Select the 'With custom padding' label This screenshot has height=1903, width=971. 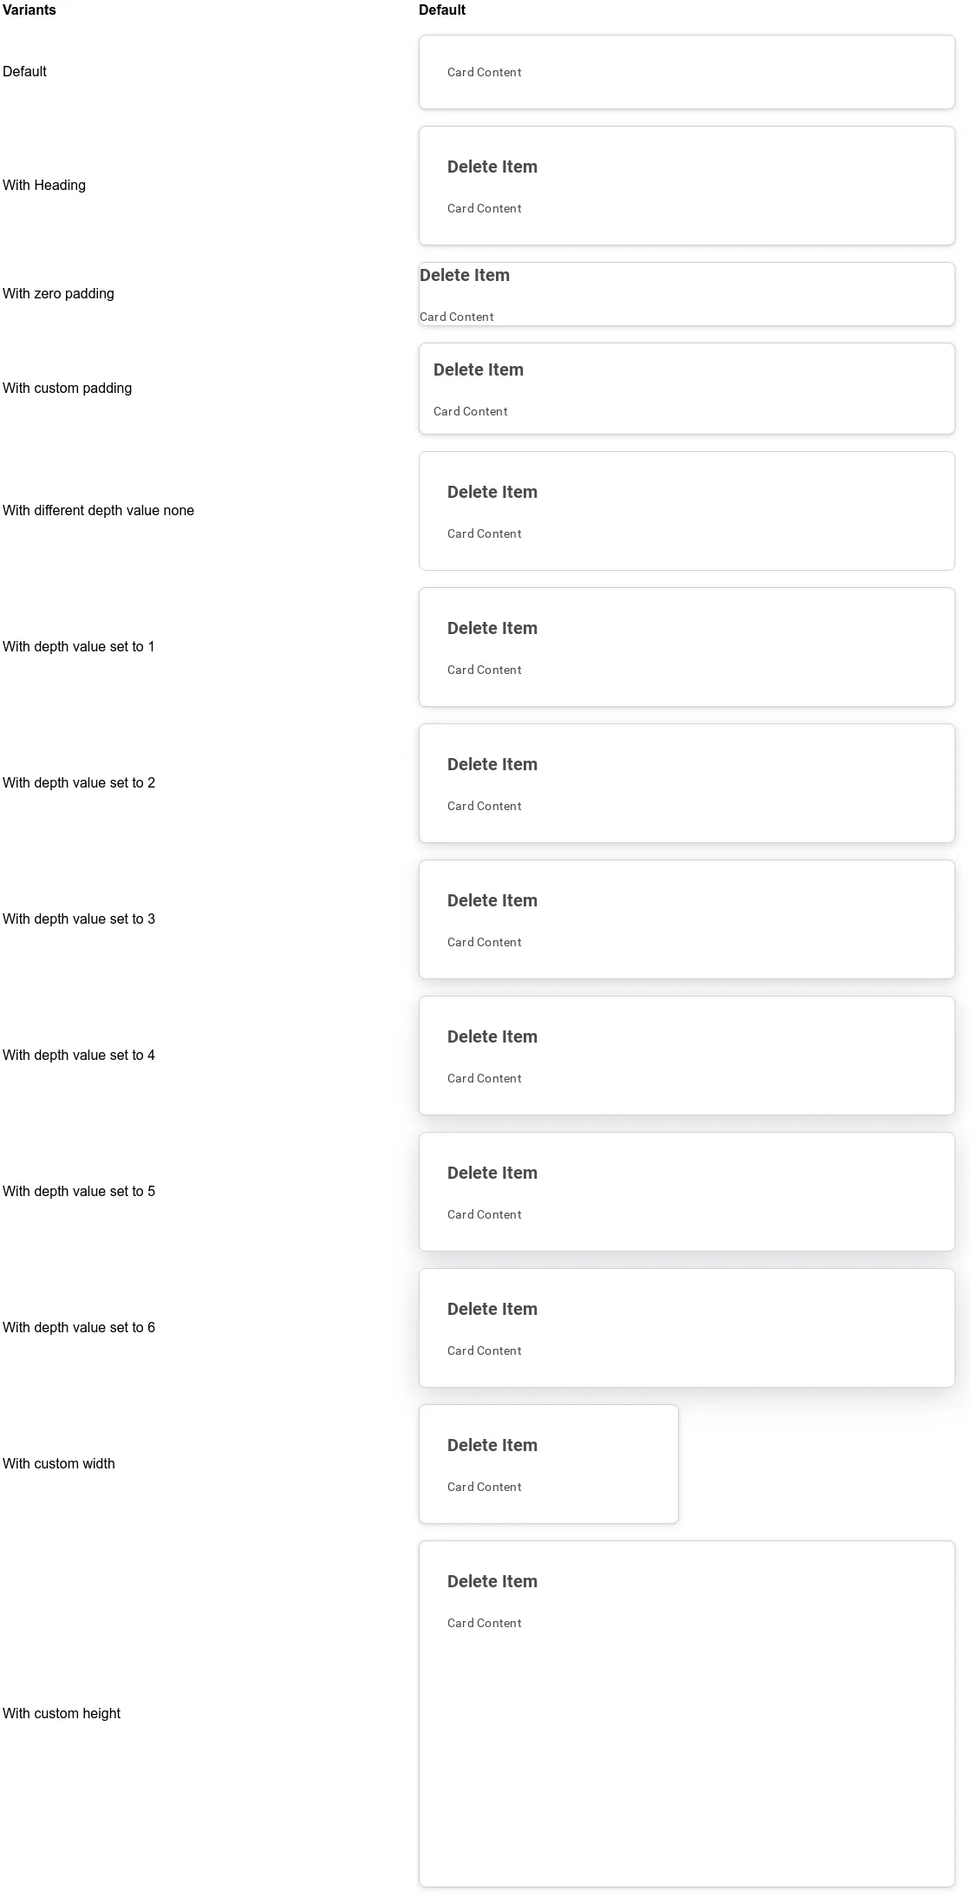[x=68, y=388]
